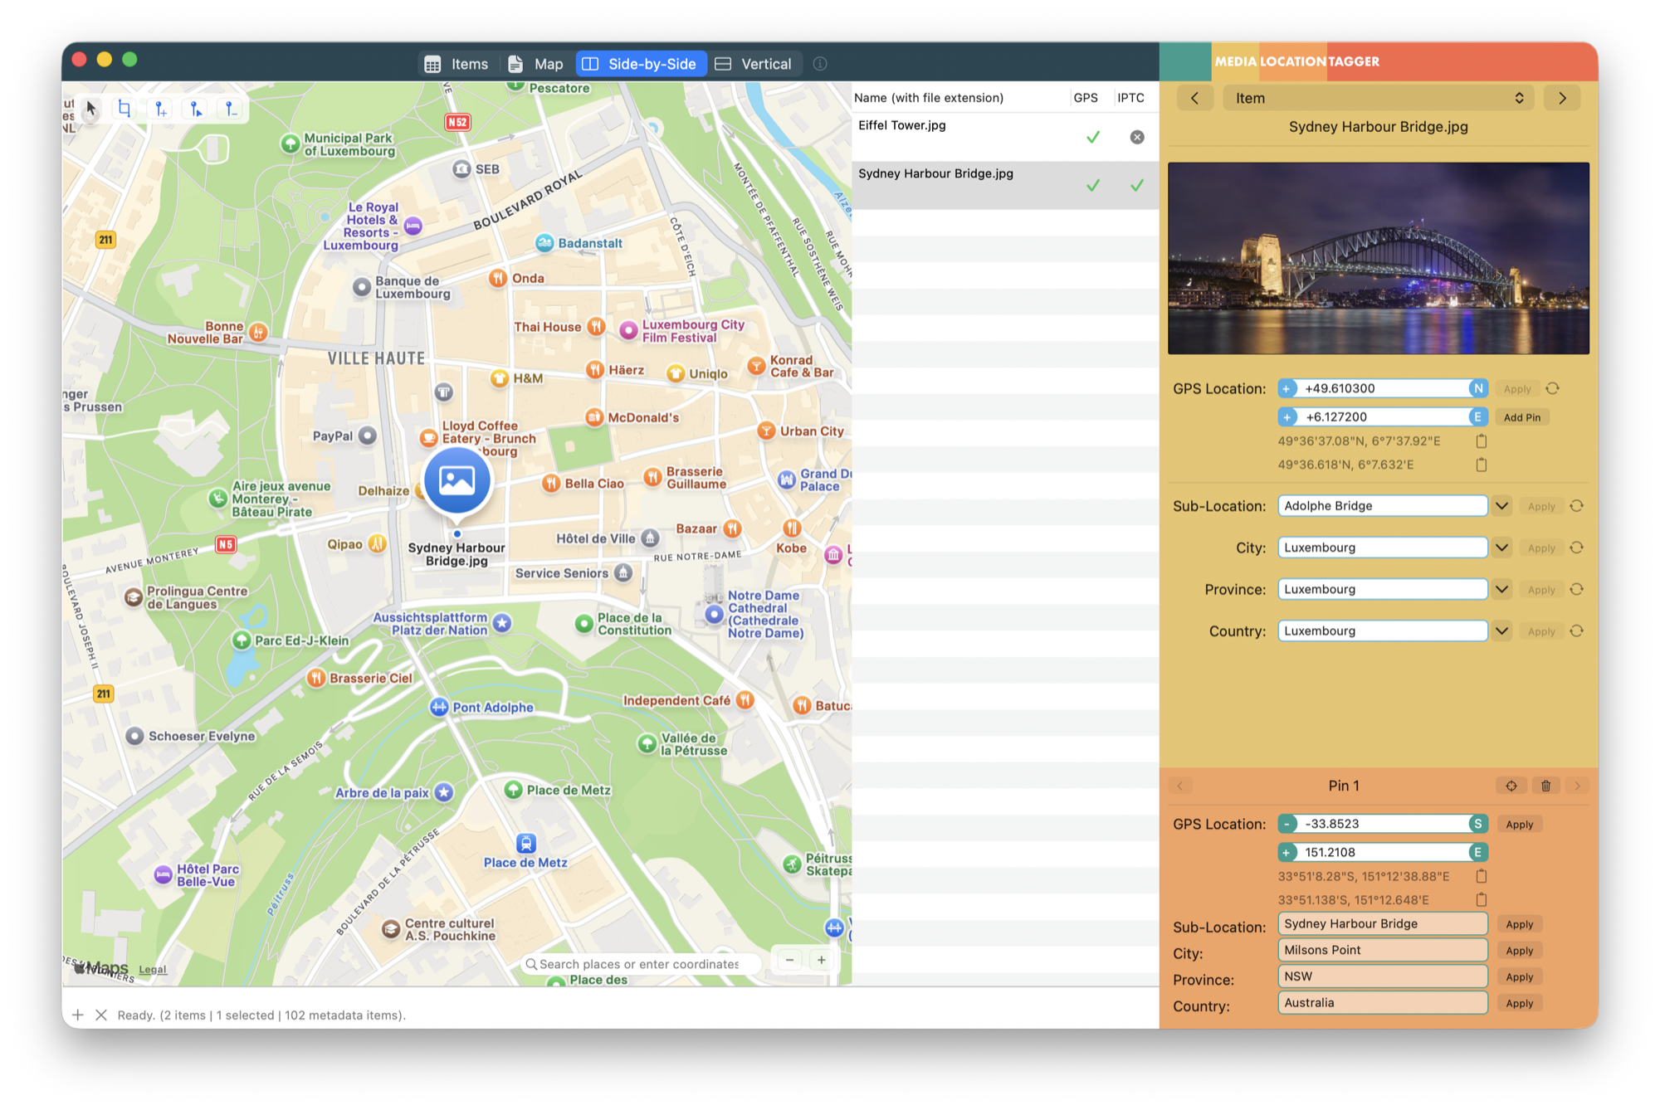Screen dimensions: 1660x1110
Task: Center map on Pin 1 crosshair icon
Action: [x=1511, y=786]
